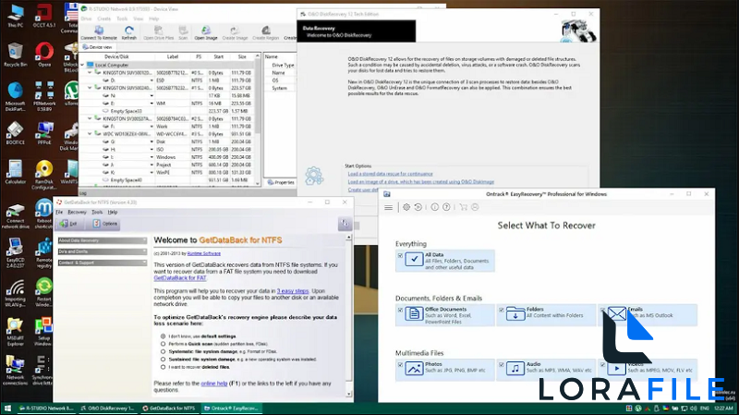Viewport: 739px width, 415px height.
Task: Open EasyBCD desktop shortcut
Action: click(x=15, y=251)
